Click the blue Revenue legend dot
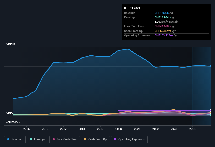 pos(8,139)
